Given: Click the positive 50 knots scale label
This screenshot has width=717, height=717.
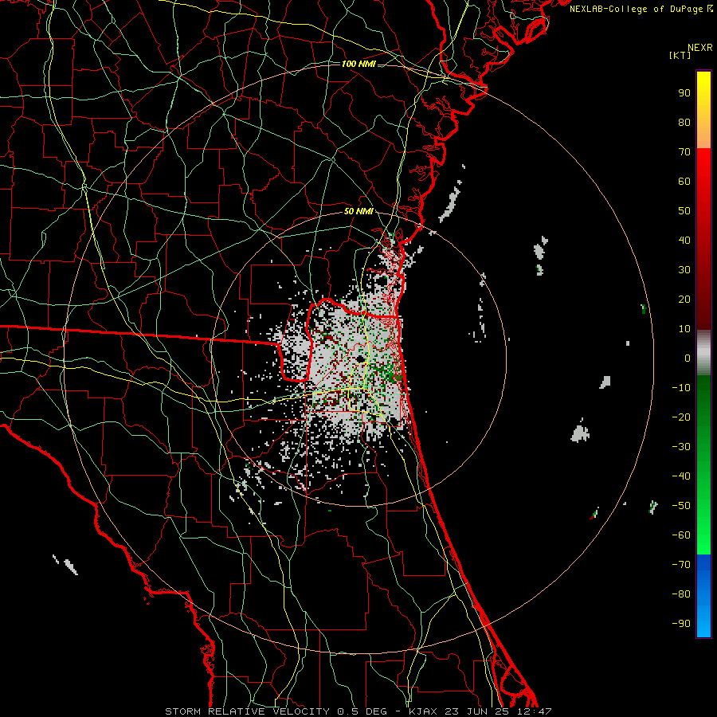Looking at the screenshot, I should pyautogui.click(x=684, y=211).
